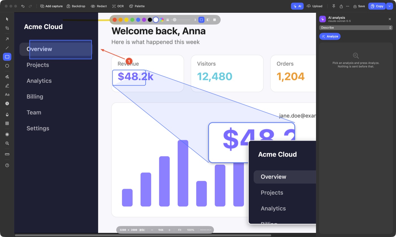Open the Backdrop options

(x=76, y=6)
